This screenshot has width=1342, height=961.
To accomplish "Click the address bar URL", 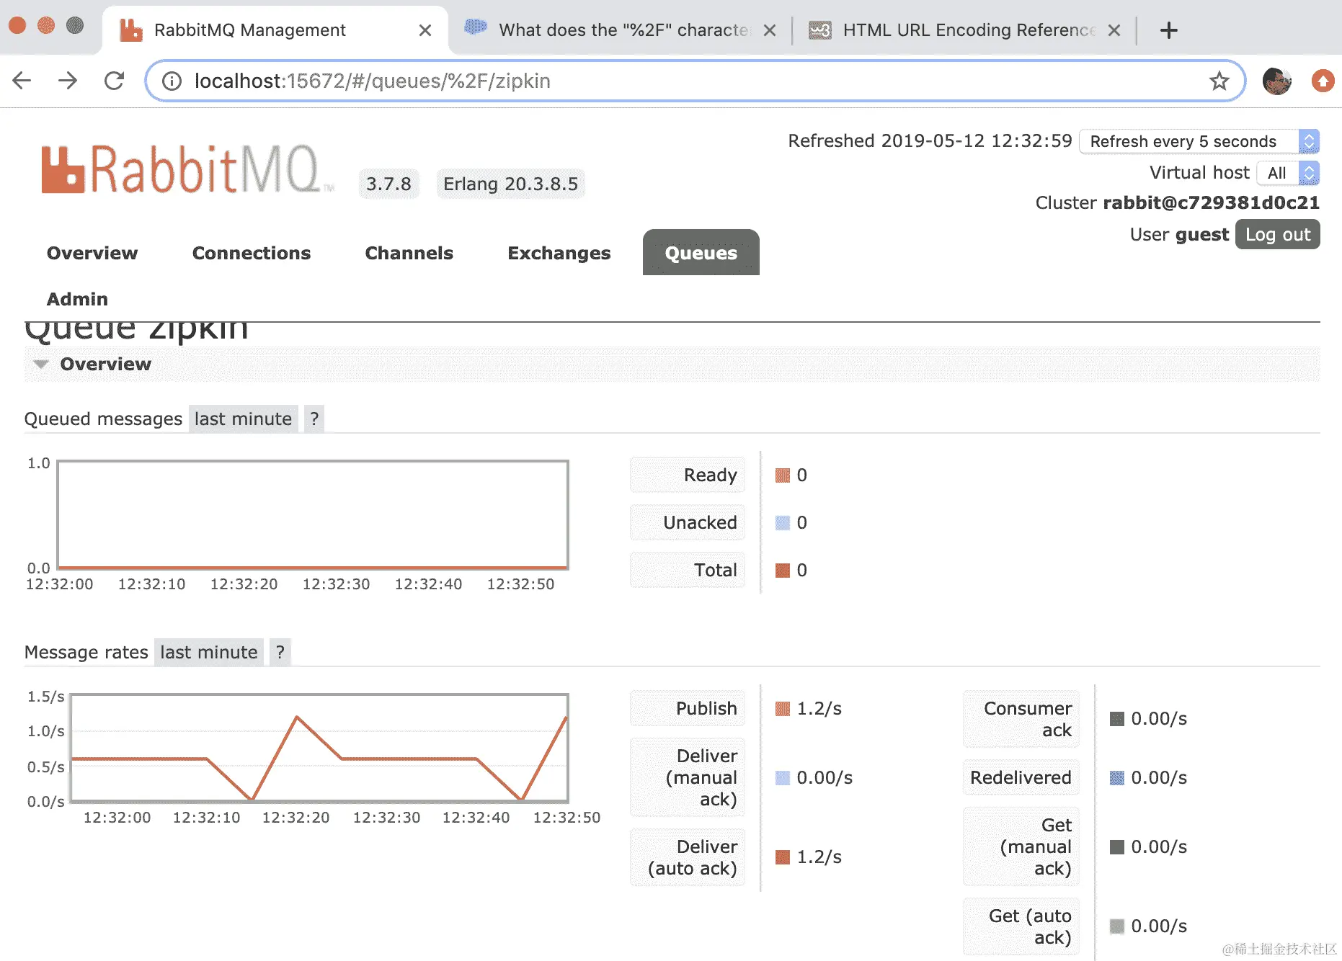I will [372, 81].
